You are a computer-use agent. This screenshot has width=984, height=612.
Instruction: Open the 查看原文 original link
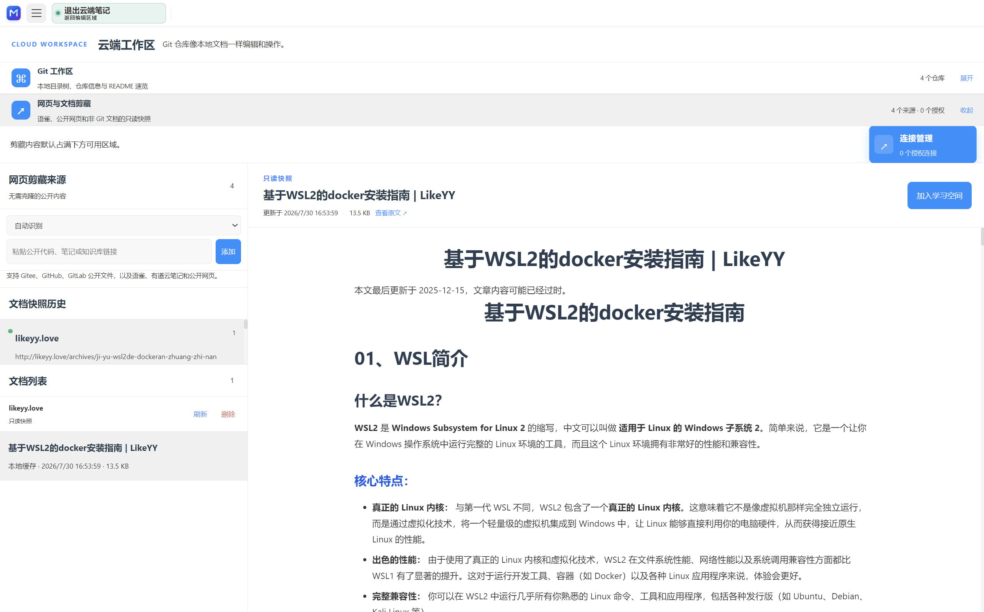click(x=391, y=213)
